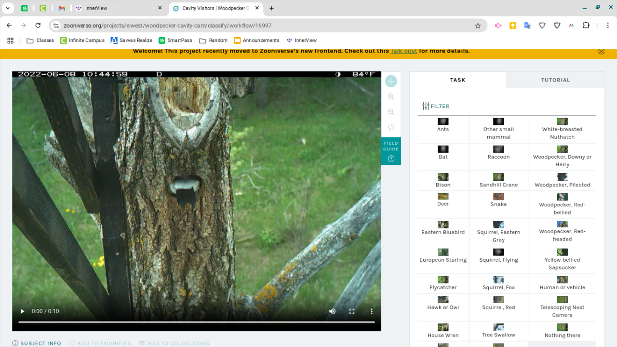Choose Other small mammal option

tap(498, 129)
